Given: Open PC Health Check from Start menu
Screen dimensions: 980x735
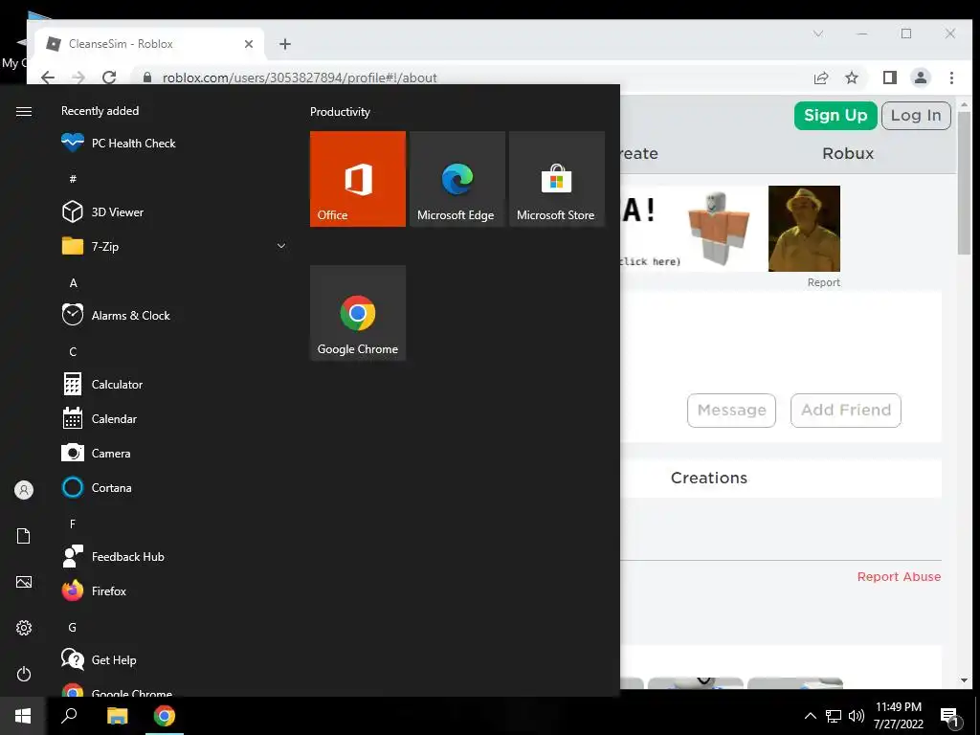Looking at the screenshot, I should 173,144.
